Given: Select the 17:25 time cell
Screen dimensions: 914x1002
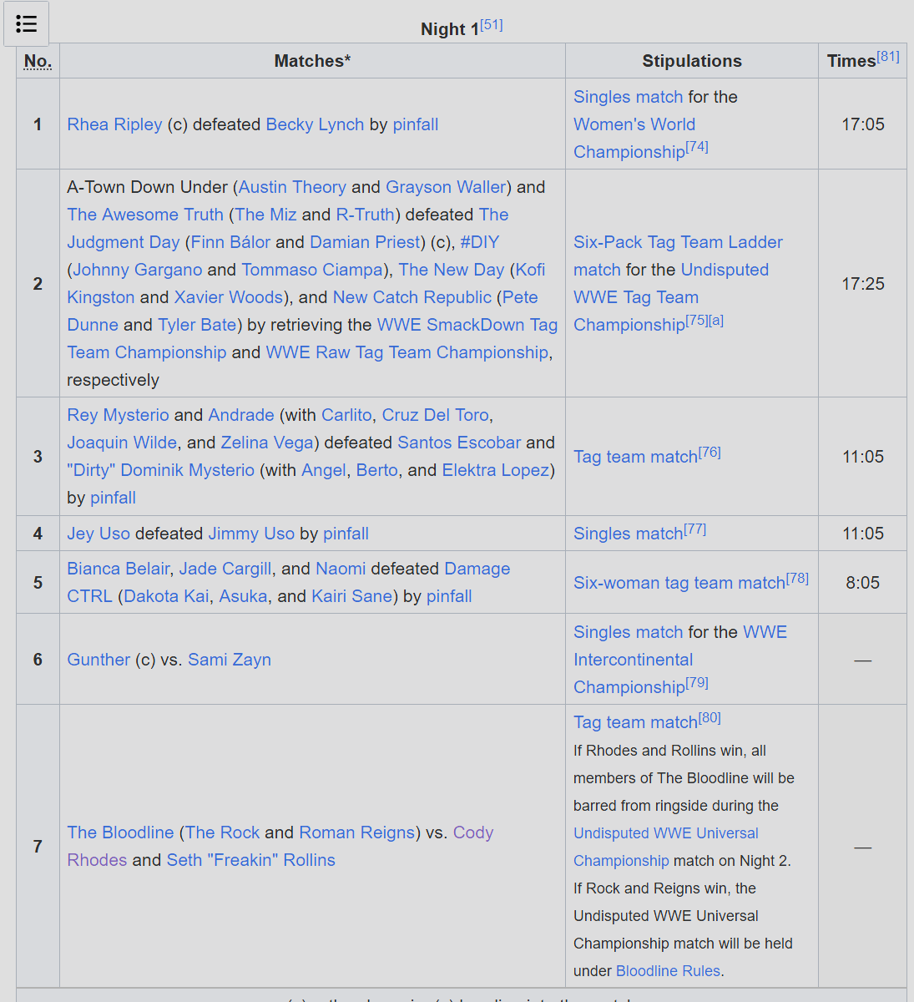Looking at the screenshot, I should (862, 284).
